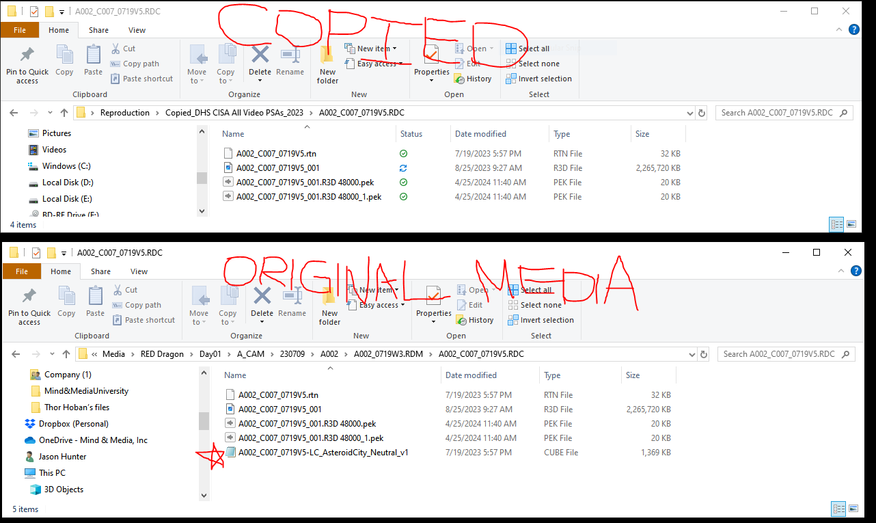Navigate up using the up arrow button
Viewport: 876px width, 523px height.
64,112
